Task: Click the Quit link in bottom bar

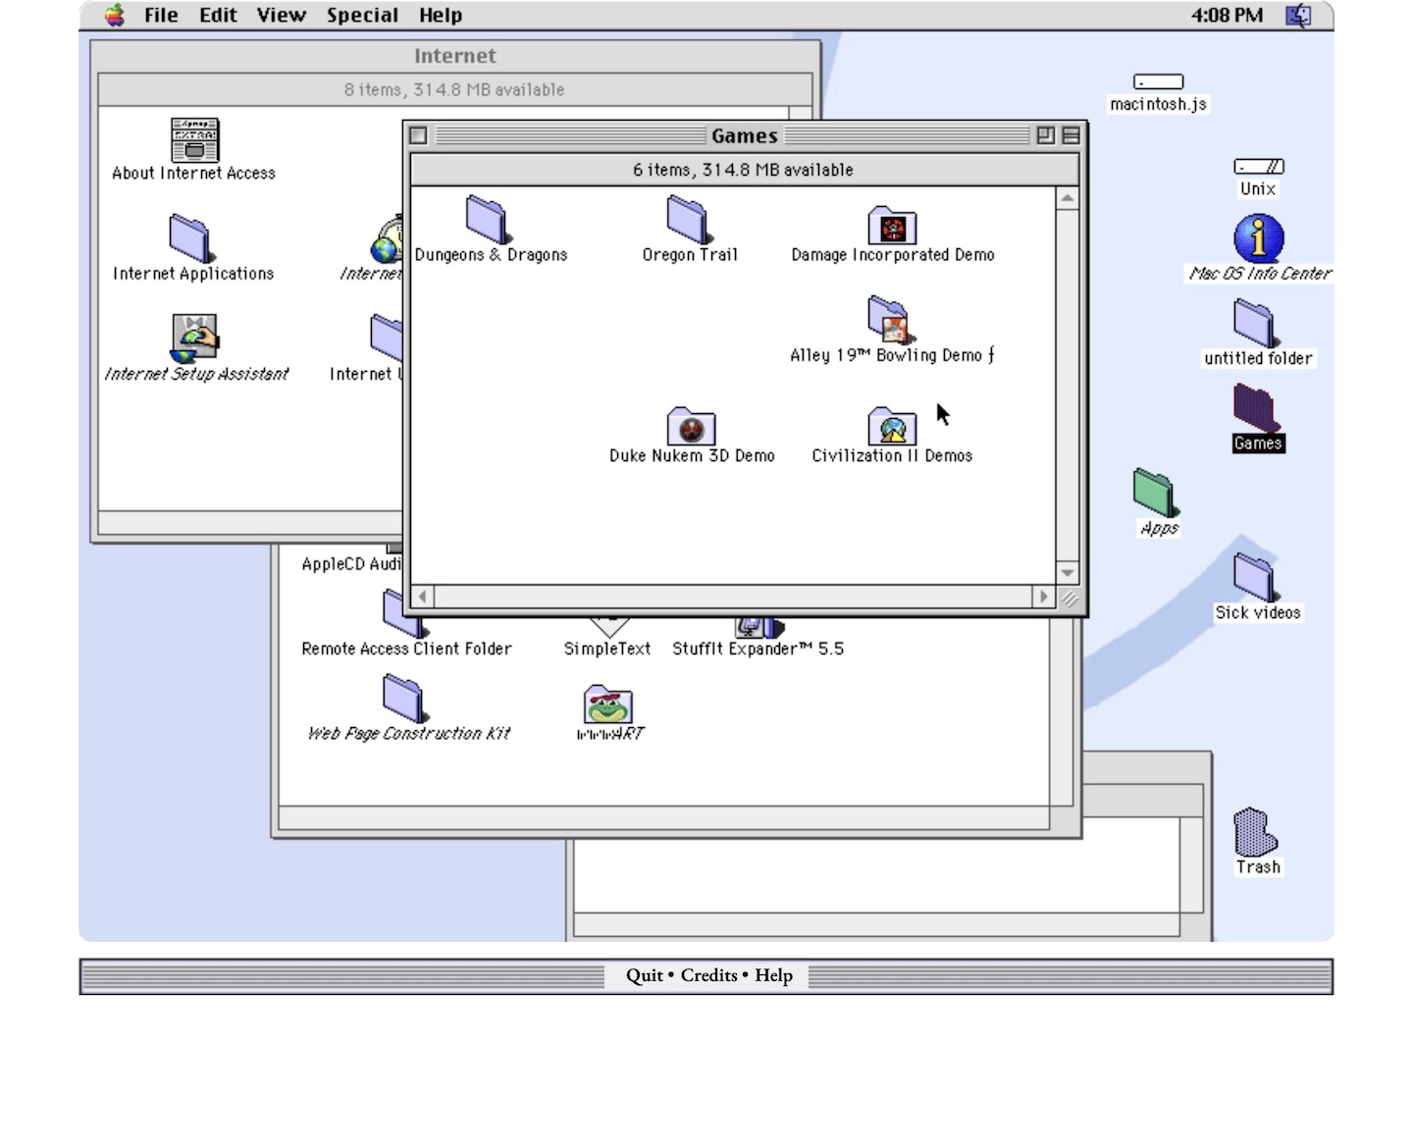Action: pos(645,975)
